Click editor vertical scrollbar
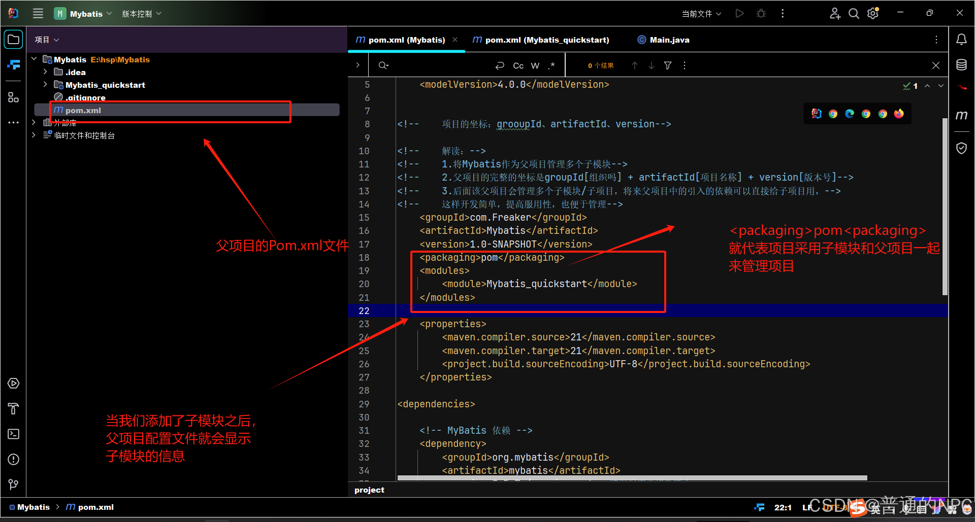This screenshot has width=975, height=522. pos(945,206)
